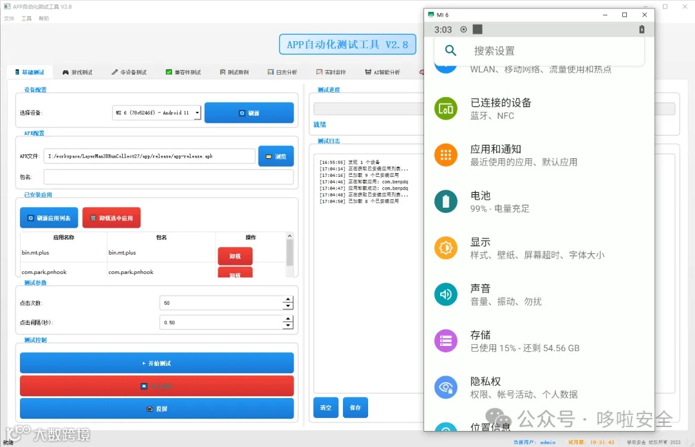The image size is (695, 447).
Task: Tap the 显示 (Display) settings icon
Action: (x=446, y=248)
